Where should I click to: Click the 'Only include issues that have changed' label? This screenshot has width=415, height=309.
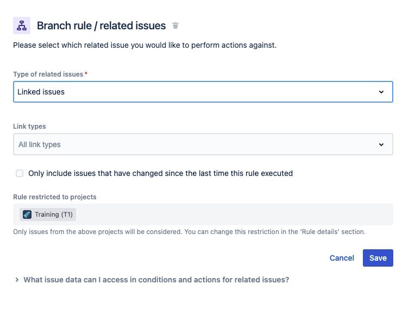pos(160,173)
